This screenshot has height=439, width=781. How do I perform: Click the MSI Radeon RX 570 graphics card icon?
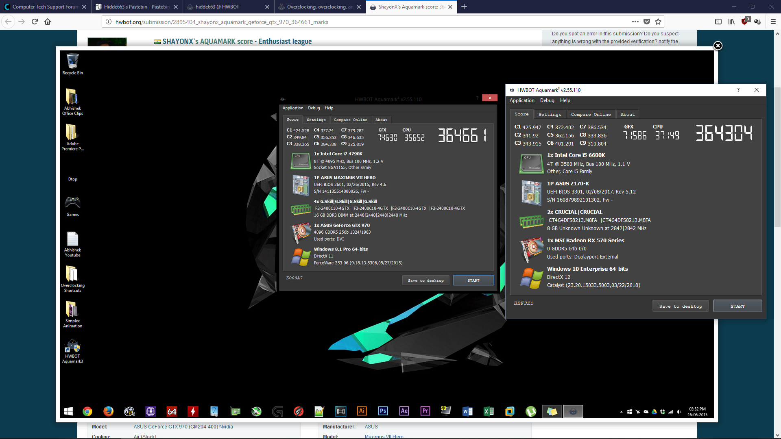coord(532,249)
